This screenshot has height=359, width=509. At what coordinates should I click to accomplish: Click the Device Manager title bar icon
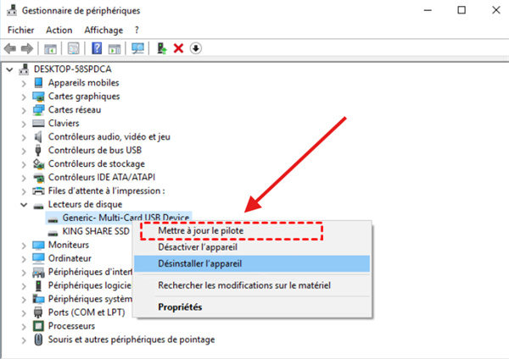tap(12, 10)
